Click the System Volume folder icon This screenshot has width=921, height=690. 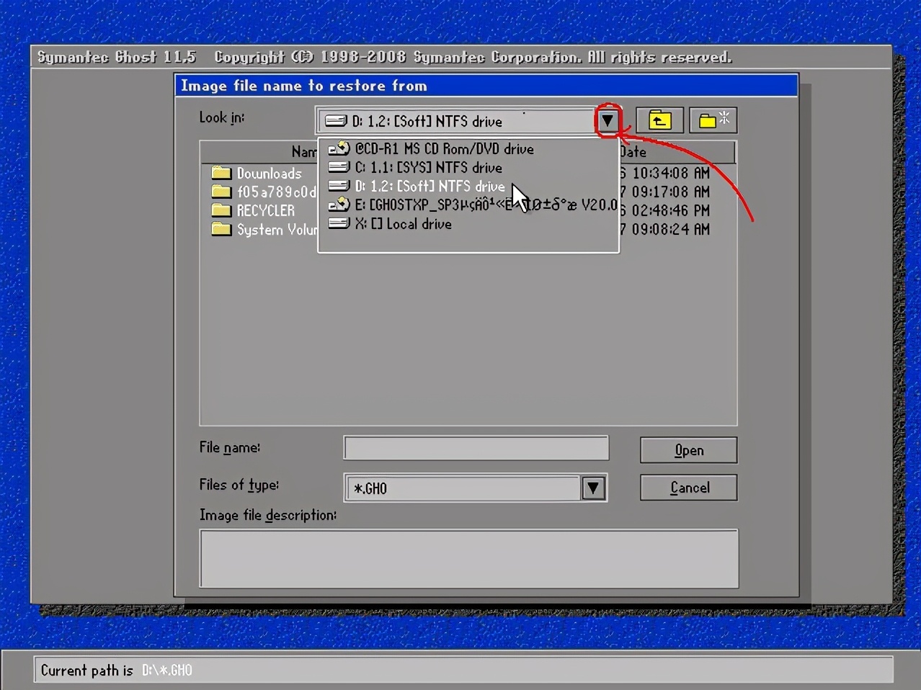221,229
